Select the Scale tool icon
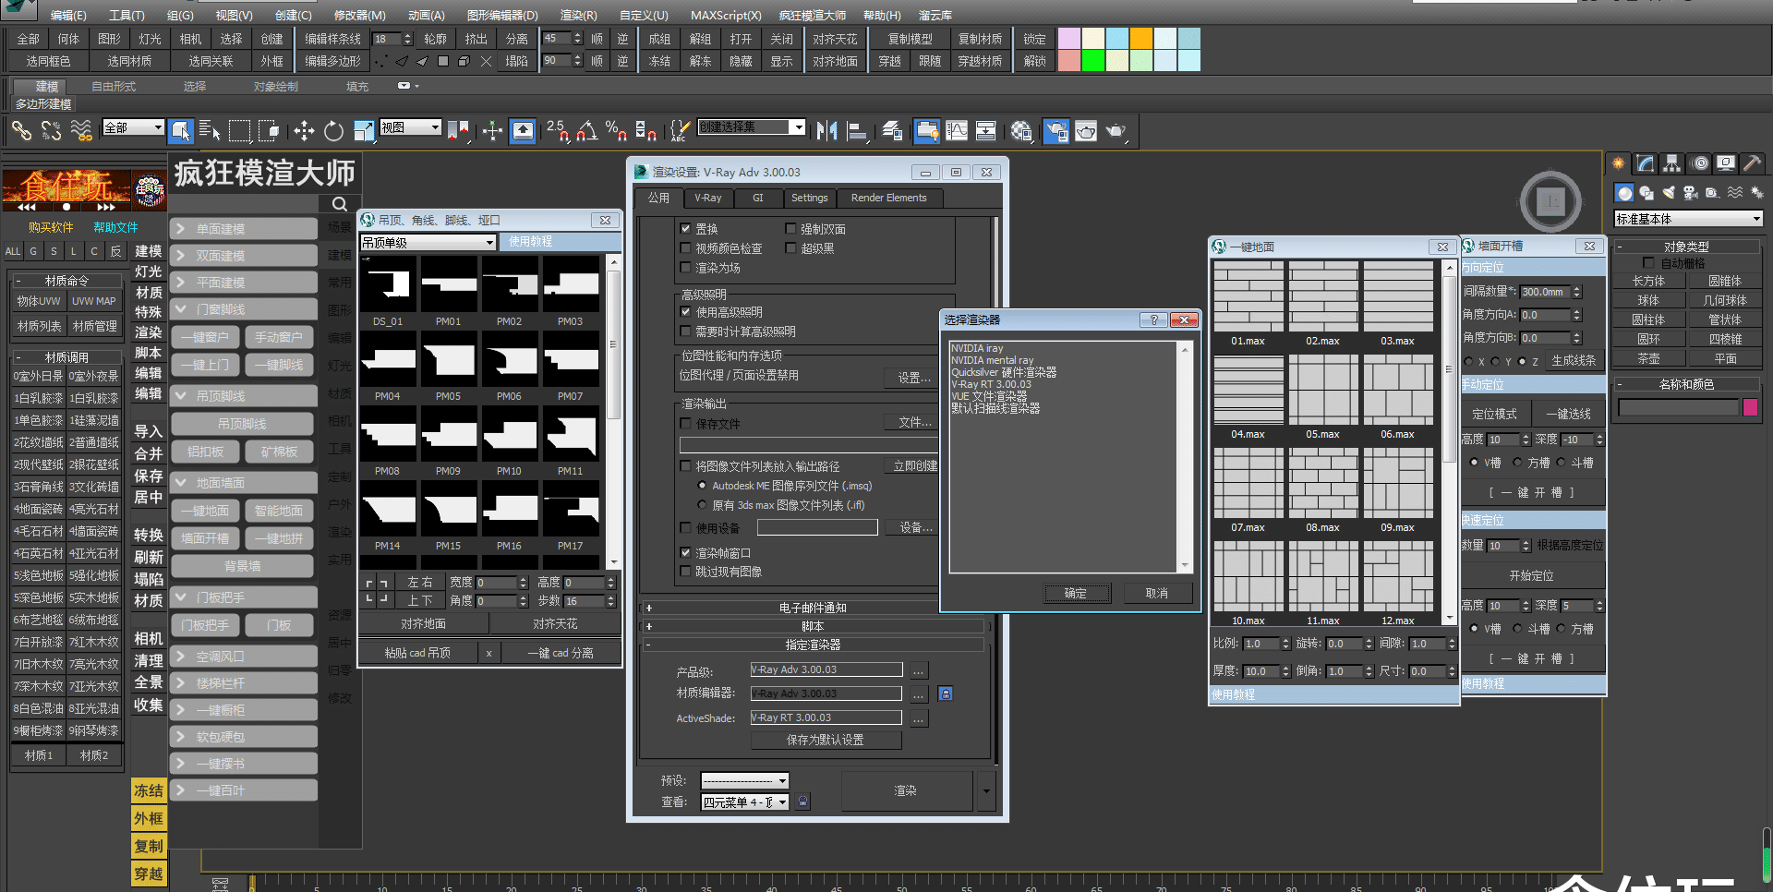 (x=363, y=131)
